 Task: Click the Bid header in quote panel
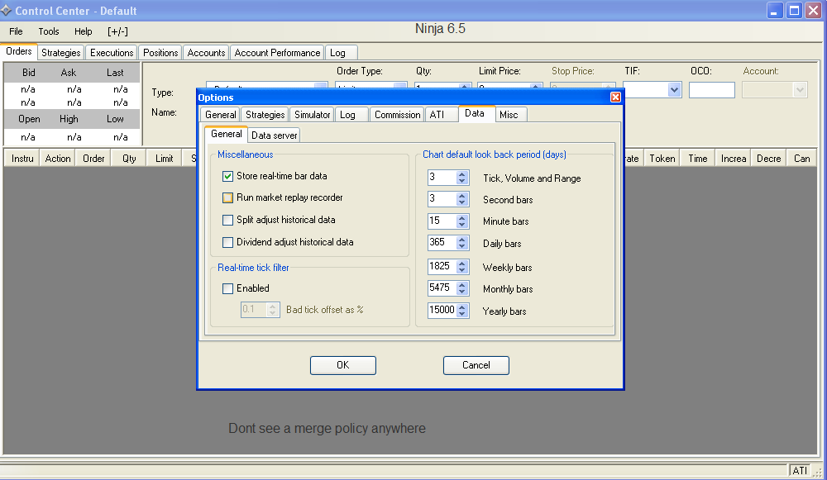click(28, 73)
